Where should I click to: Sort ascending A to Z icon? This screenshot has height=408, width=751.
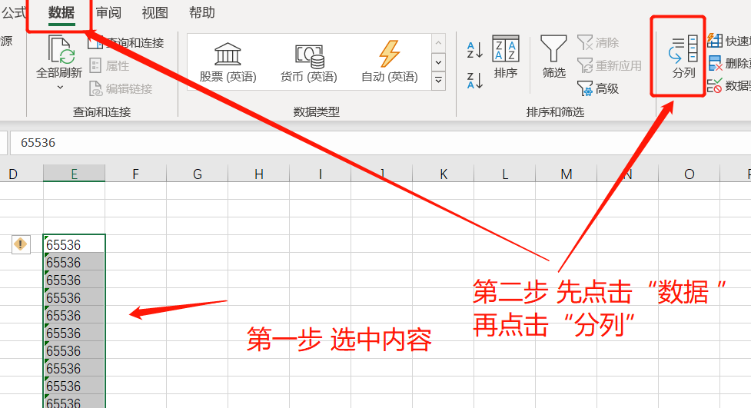click(x=474, y=50)
